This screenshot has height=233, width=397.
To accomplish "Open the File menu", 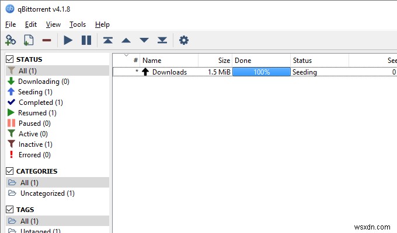I will click(x=11, y=24).
